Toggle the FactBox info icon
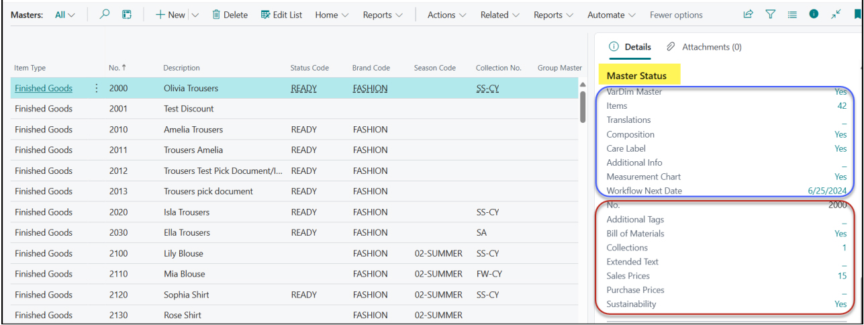This screenshot has height=325, width=864. tap(814, 14)
